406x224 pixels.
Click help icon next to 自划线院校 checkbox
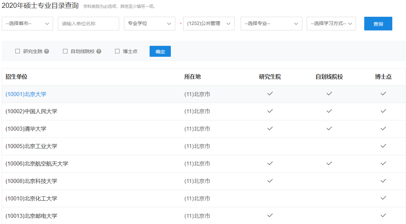[x=99, y=51]
